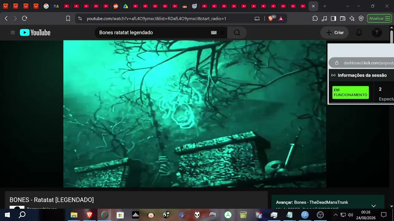Open the Brave VPN shield icon
The width and height of the screenshot is (394, 221).
click(x=361, y=18)
